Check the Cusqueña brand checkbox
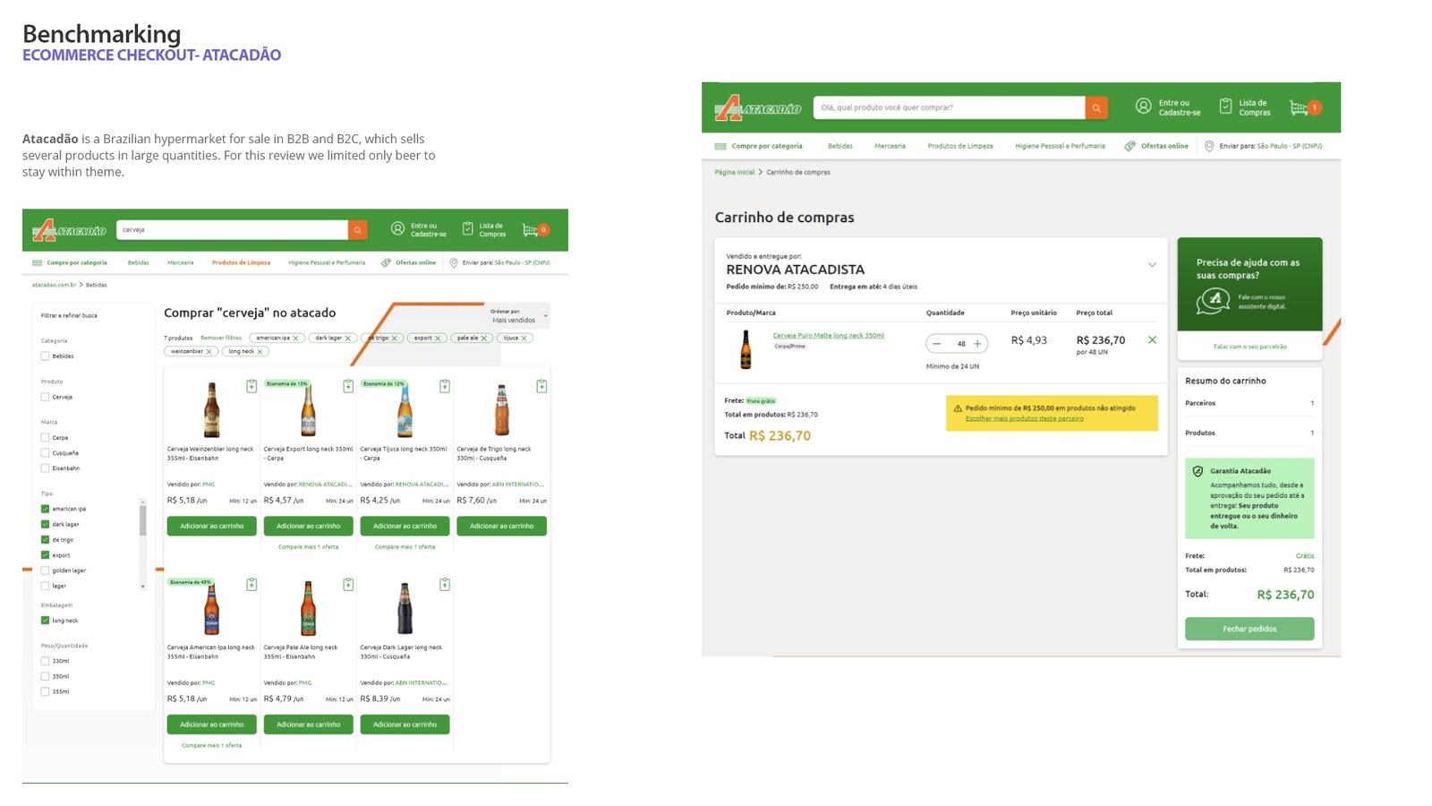The height and width of the screenshot is (806, 1432). (x=45, y=453)
